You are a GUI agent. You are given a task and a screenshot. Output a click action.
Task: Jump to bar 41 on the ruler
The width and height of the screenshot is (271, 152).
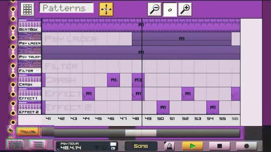click(x=48, y=119)
